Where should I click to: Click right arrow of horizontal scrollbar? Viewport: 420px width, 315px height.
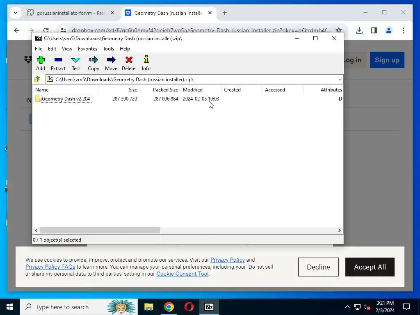pyautogui.click(x=339, y=231)
